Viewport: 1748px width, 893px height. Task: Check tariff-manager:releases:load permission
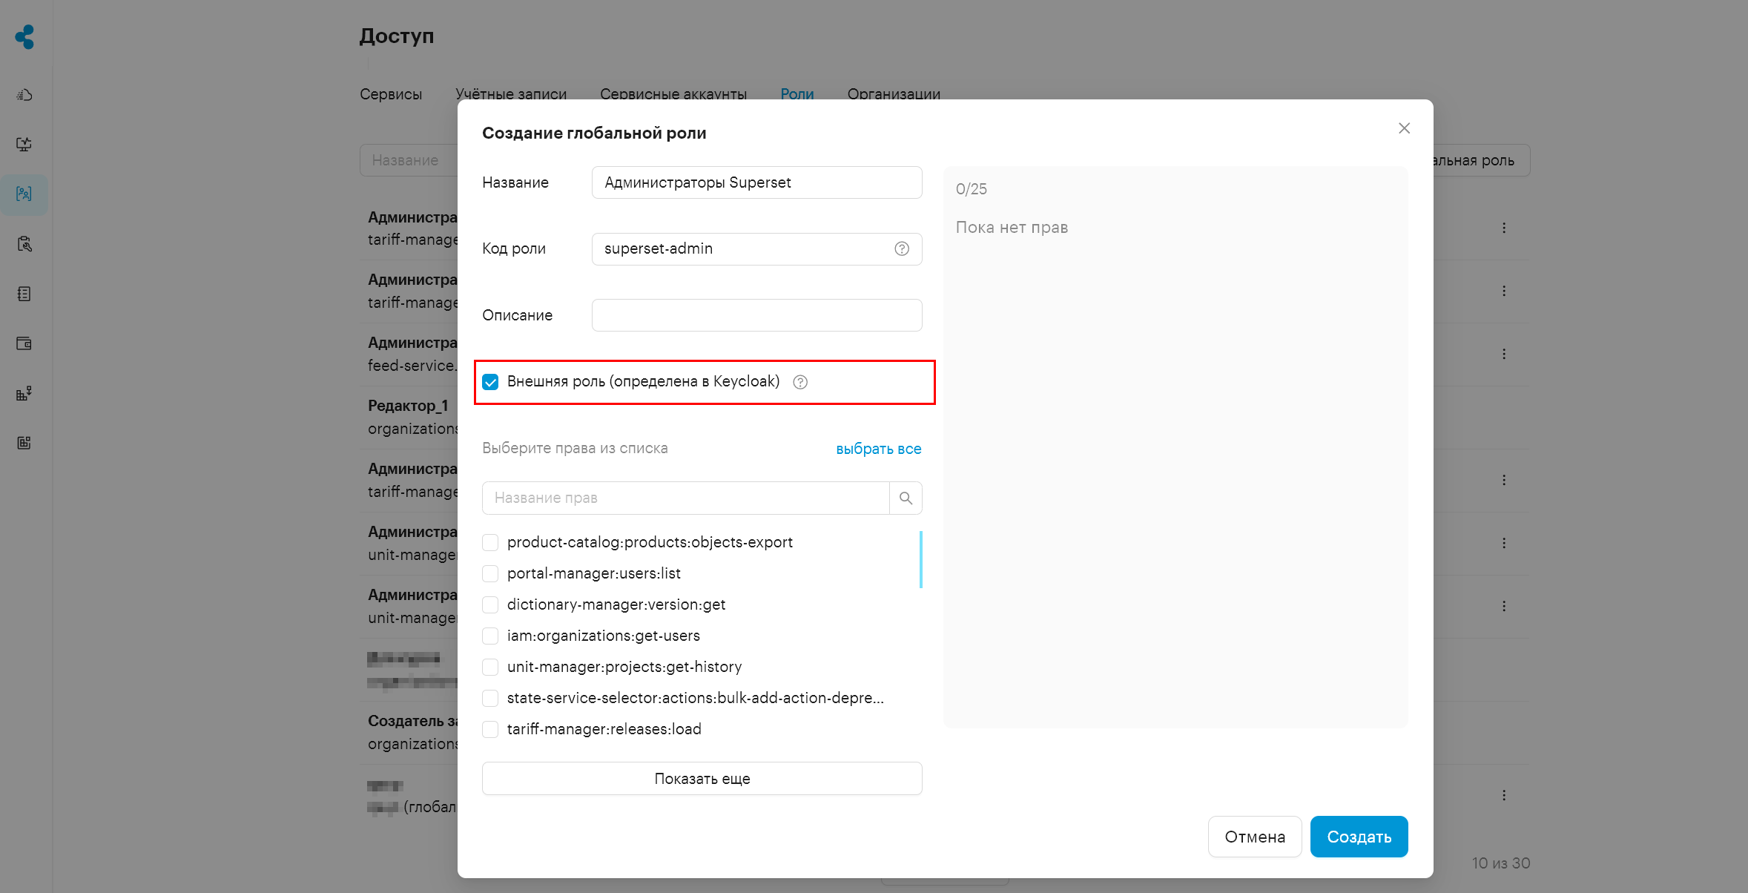coord(490,730)
